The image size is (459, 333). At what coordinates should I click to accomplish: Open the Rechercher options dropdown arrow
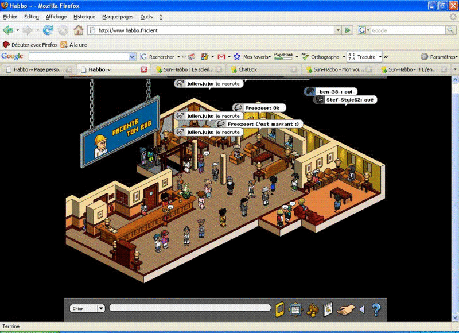click(x=178, y=57)
